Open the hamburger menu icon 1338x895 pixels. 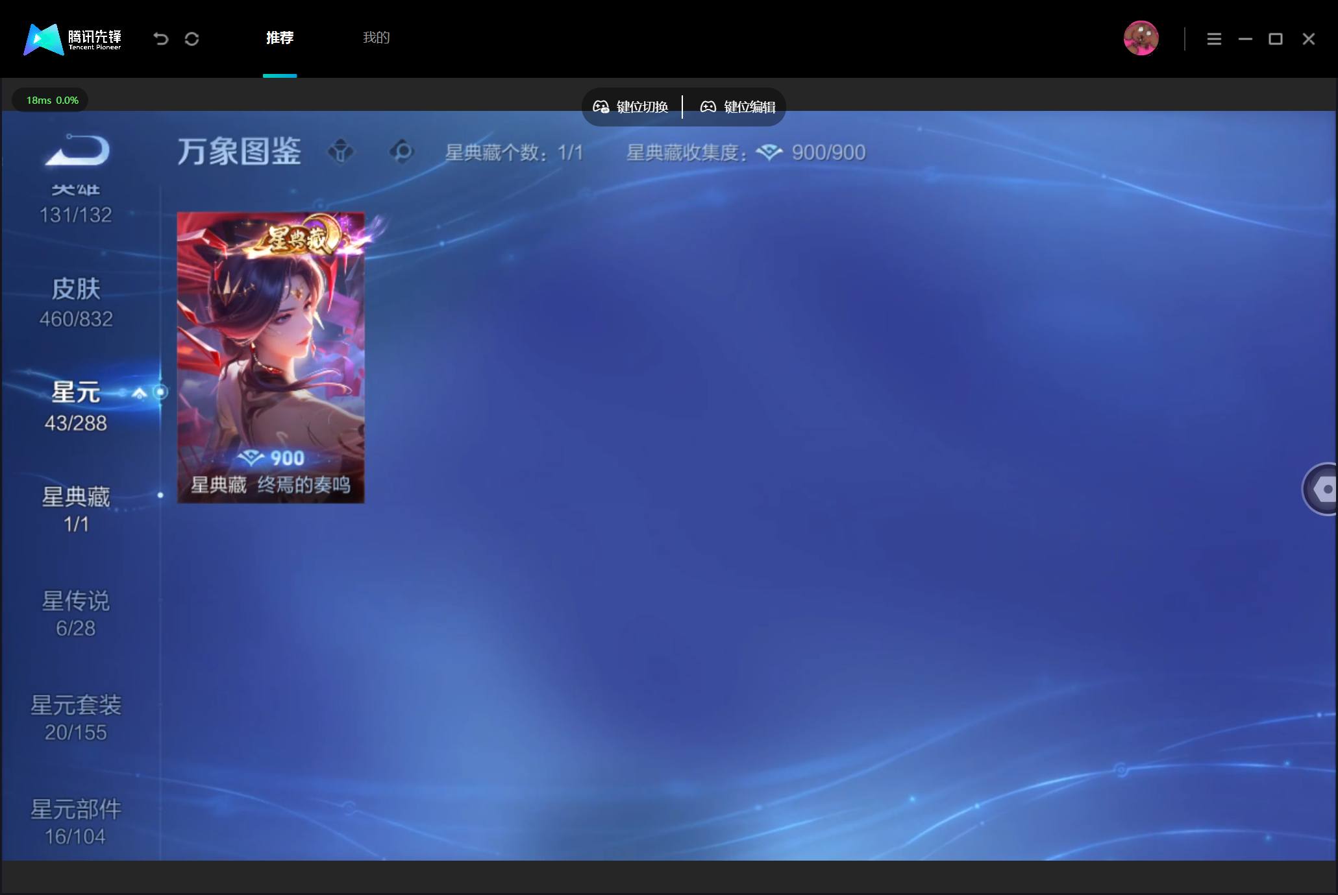pos(1214,39)
